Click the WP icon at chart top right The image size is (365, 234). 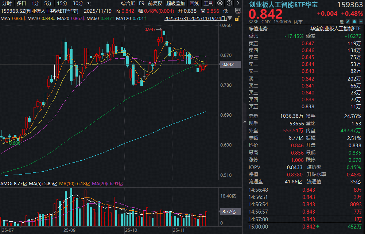pyautogui.click(x=238, y=11)
